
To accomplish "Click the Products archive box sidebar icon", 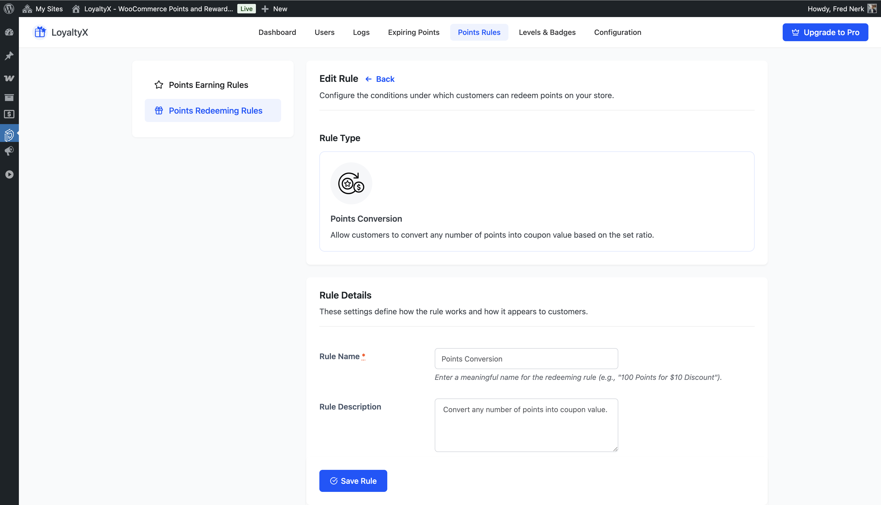I will click(9, 98).
